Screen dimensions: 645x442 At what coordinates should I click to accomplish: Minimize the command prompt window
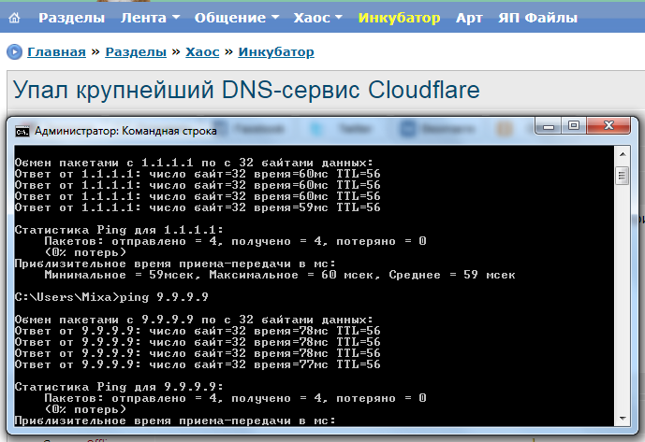pyautogui.click(x=548, y=126)
